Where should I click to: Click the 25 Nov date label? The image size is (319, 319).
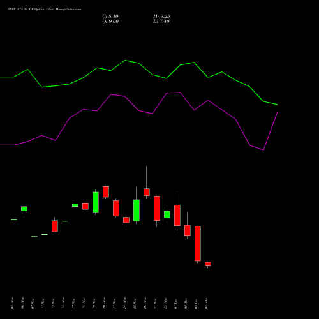click(x=135, y=303)
